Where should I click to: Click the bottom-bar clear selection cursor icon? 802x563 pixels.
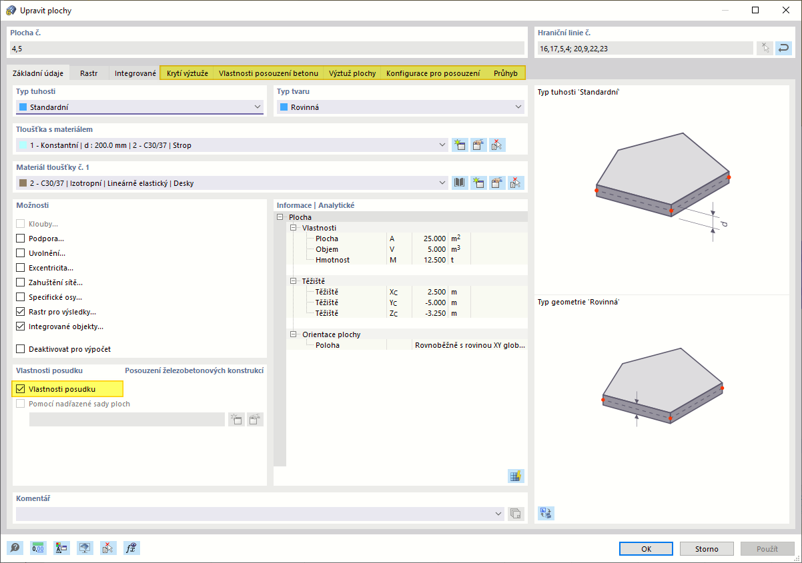108,548
